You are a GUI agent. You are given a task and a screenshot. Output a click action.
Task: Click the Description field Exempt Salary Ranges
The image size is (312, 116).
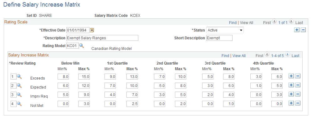(x=102, y=38)
